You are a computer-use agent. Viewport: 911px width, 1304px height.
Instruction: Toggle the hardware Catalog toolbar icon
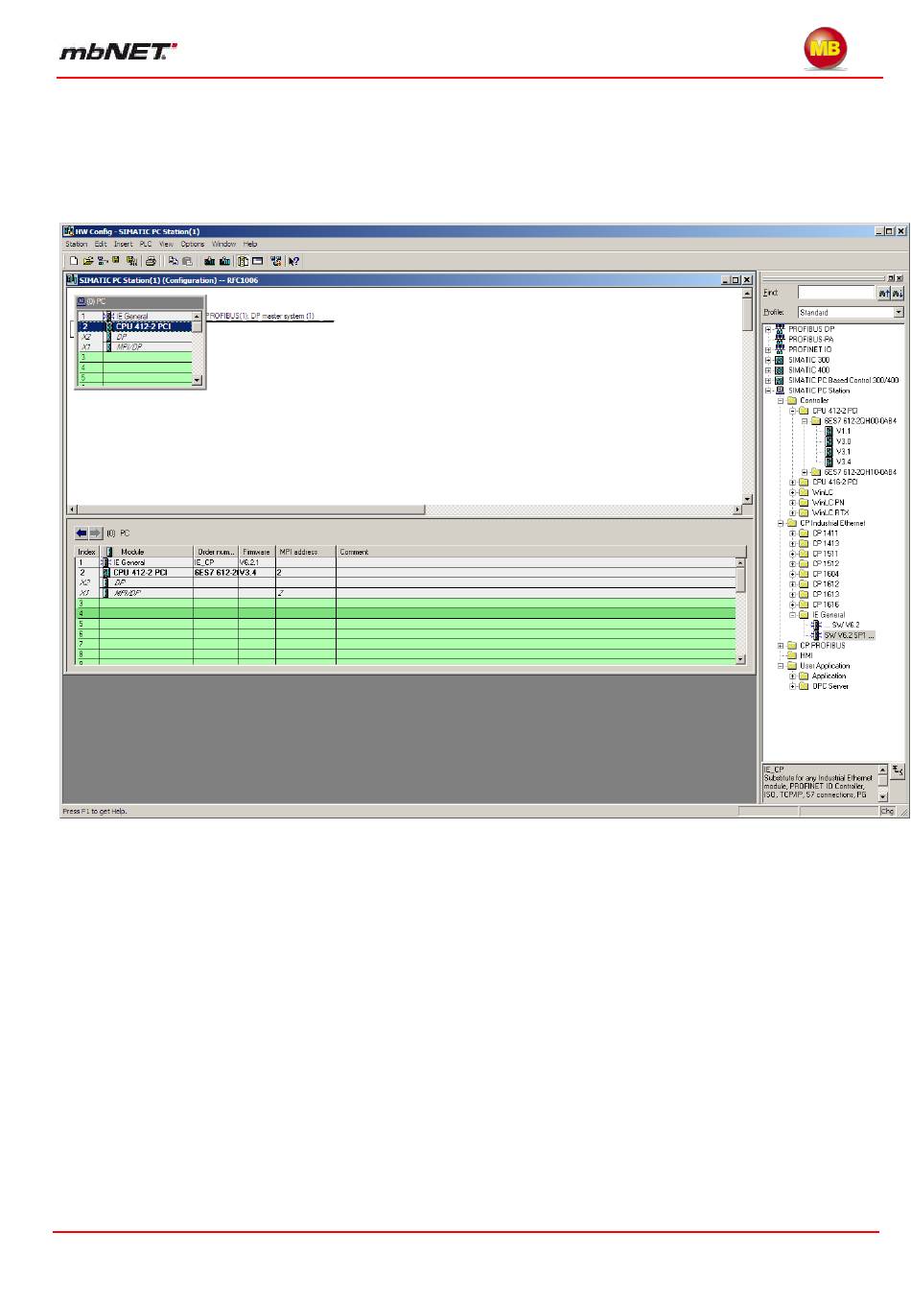244,260
